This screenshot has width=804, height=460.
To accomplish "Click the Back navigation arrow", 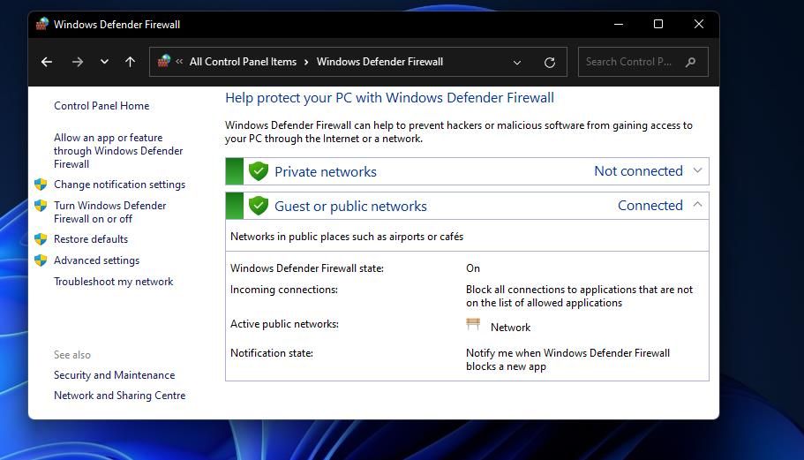I will pyautogui.click(x=47, y=62).
